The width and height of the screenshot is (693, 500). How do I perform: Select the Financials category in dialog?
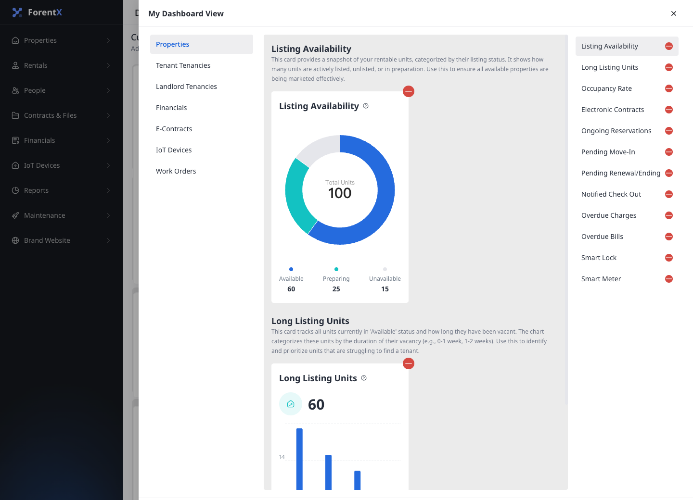[x=202, y=108]
